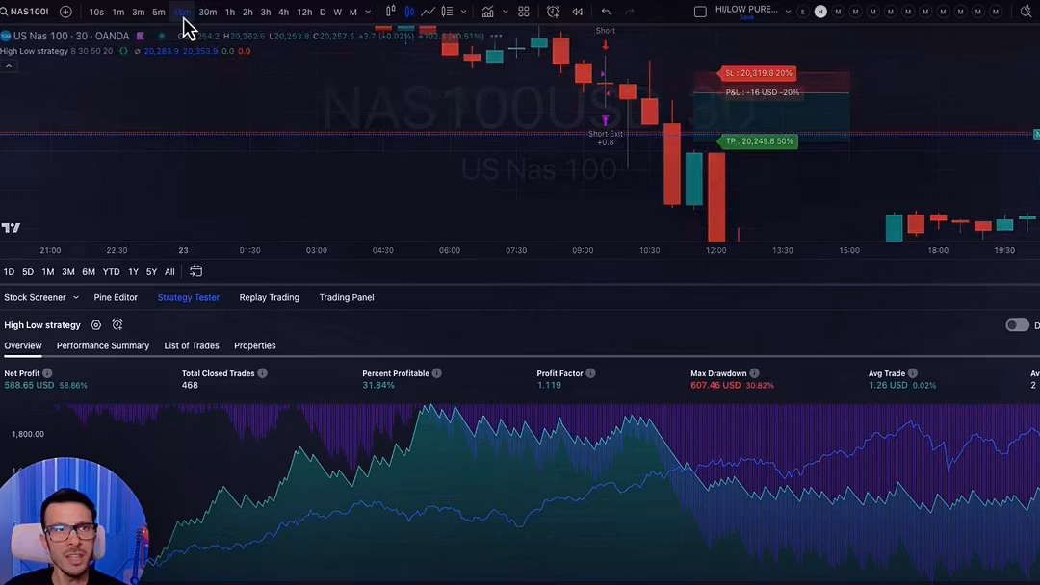The width and height of the screenshot is (1040, 585).
Task: Start Bar Replay with the rewind icon
Action: point(578,12)
